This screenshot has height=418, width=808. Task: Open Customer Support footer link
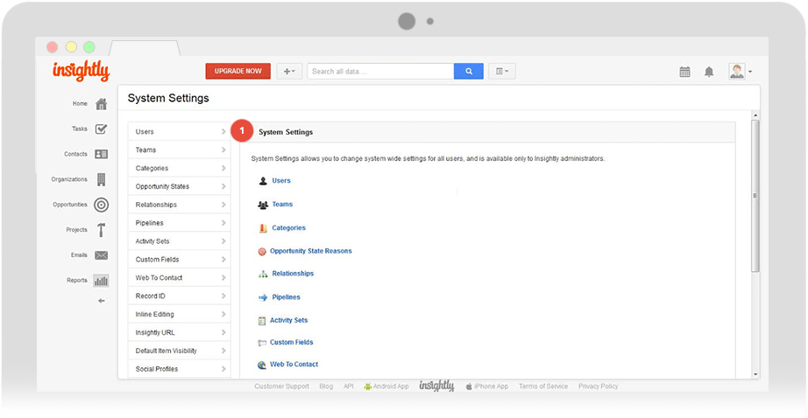pyautogui.click(x=282, y=387)
